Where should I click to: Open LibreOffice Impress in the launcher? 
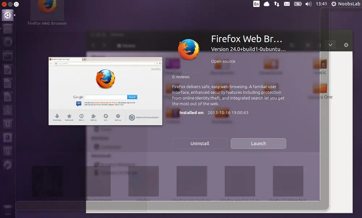tap(8, 98)
